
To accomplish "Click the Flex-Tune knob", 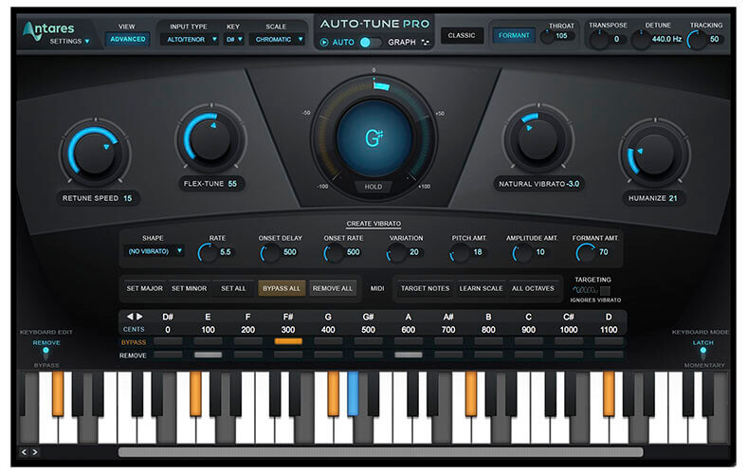I will click(x=210, y=138).
